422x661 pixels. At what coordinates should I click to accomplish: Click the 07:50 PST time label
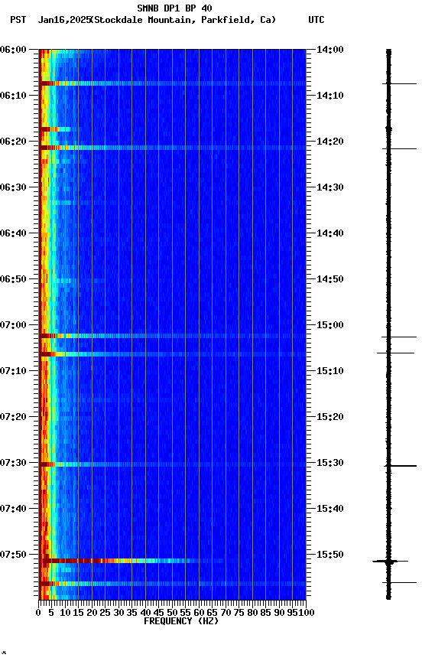point(13,555)
